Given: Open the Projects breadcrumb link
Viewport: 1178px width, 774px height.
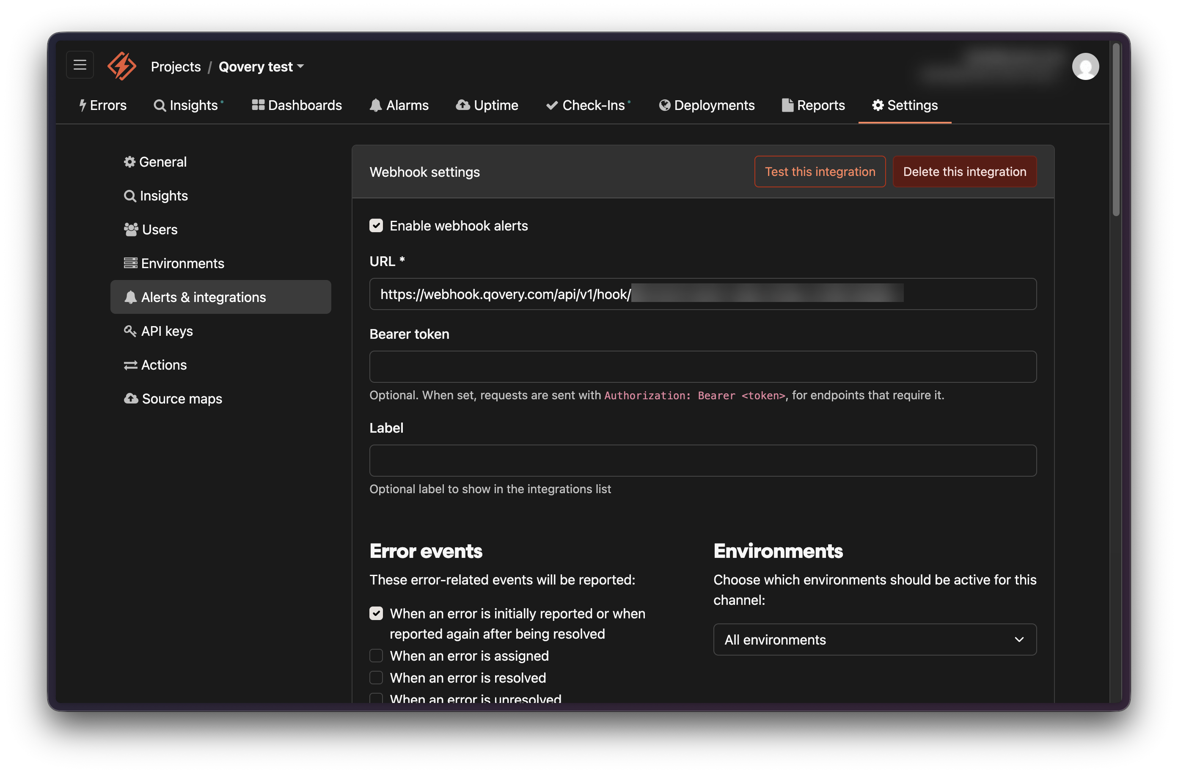Looking at the screenshot, I should [176, 66].
